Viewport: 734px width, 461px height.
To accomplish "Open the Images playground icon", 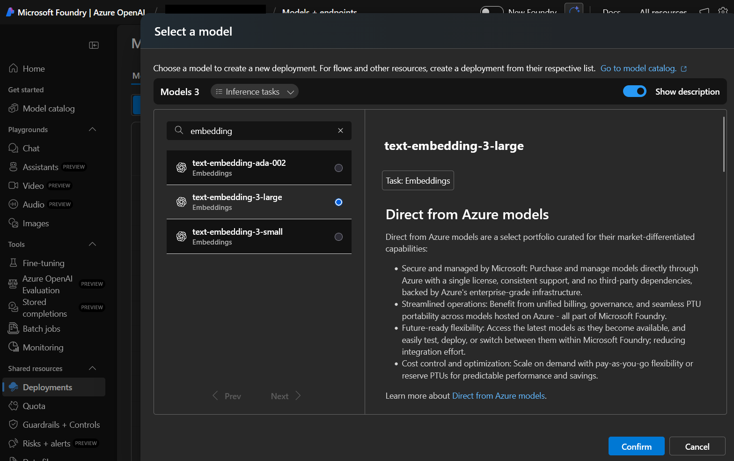I will pyautogui.click(x=14, y=223).
